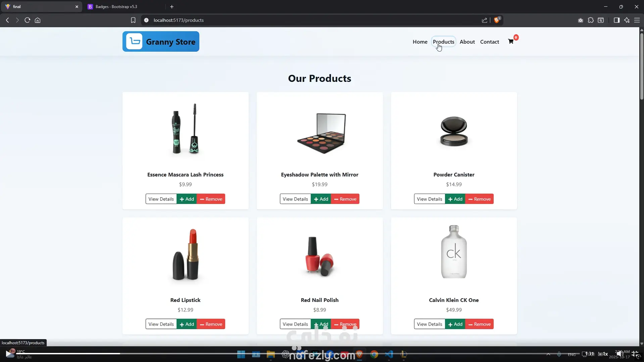The image size is (644, 362).
Task: Switch to the 'final' tab
Action: (x=42, y=7)
